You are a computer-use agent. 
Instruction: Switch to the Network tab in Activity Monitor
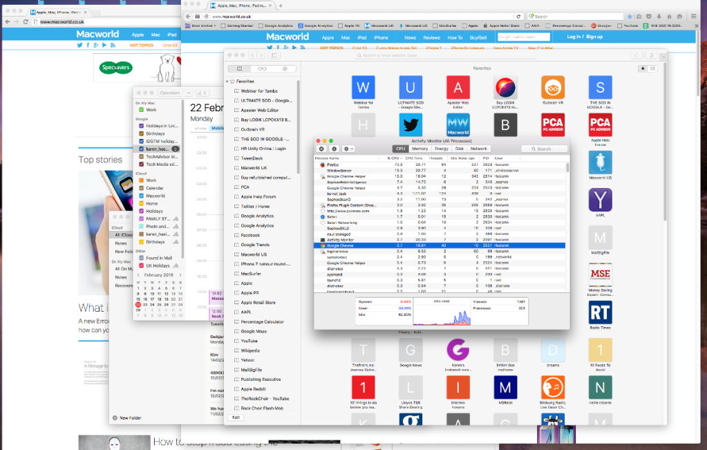click(478, 149)
